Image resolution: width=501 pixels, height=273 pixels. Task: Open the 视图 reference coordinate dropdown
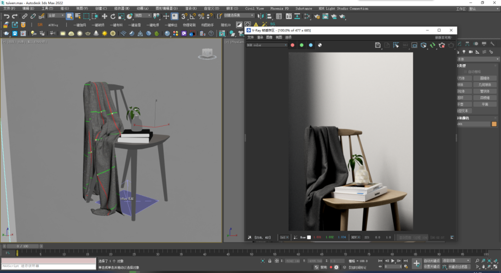(x=143, y=16)
